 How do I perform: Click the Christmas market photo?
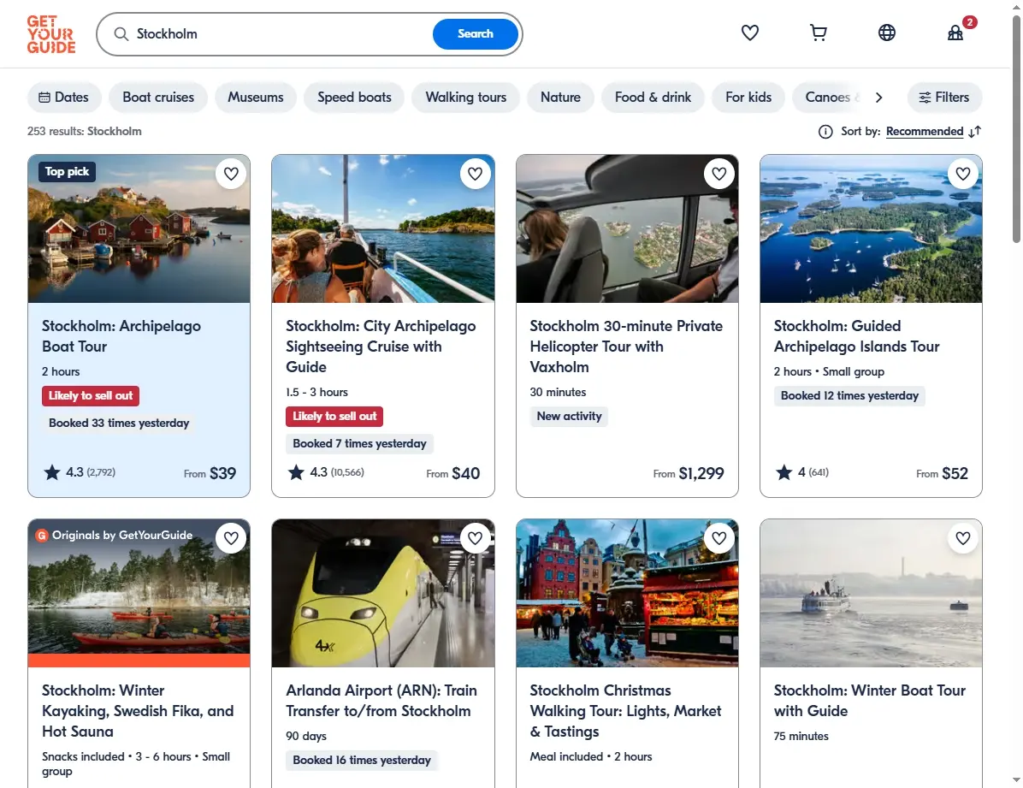[627, 593]
